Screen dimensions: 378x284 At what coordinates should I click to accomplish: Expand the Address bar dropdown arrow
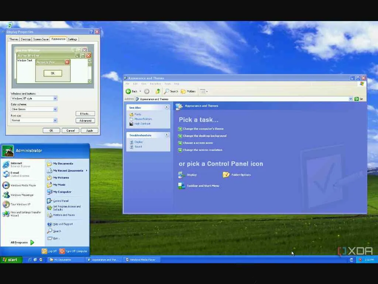tap(351, 99)
